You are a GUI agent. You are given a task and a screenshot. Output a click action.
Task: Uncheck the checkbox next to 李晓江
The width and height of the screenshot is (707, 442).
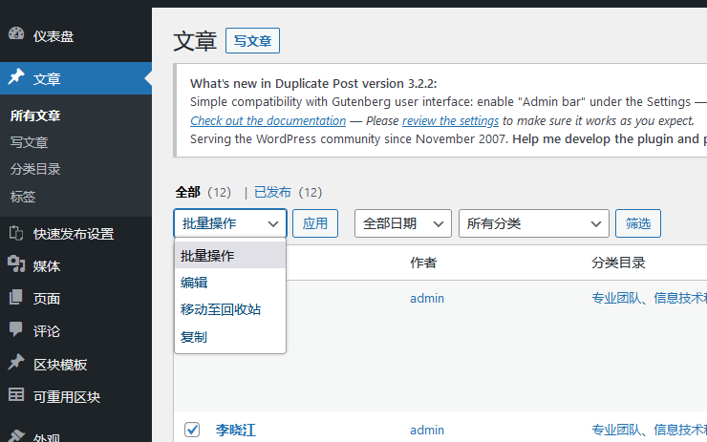(x=192, y=430)
